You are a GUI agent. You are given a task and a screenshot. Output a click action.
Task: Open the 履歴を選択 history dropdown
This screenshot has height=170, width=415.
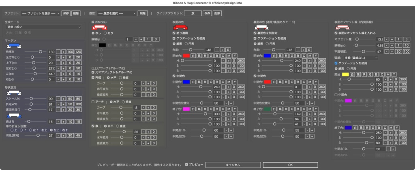pos(116,13)
